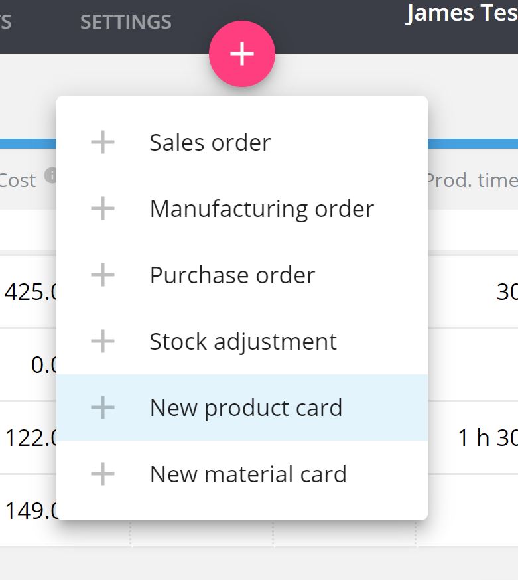
Task: Click info icon next to Cost header
Action: click(x=51, y=175)
